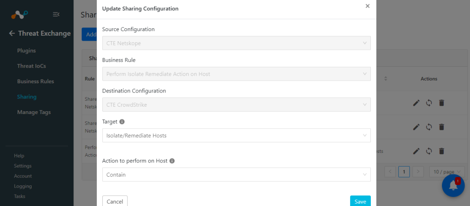This screenshot has height=206, width=470.
Task: Click info icon beside Action to perform on Host
Action: pos(172,161)
